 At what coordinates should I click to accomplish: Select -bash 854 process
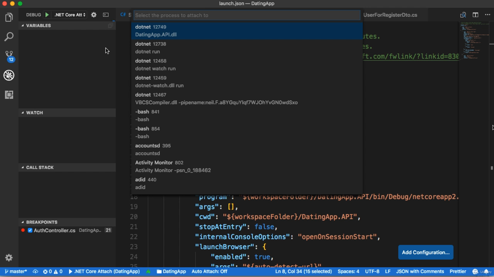247,132
